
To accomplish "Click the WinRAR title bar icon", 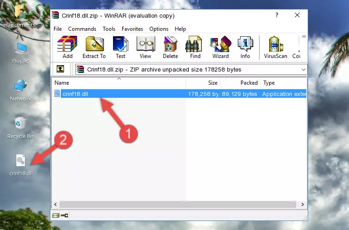I will (x=55, y=15).
